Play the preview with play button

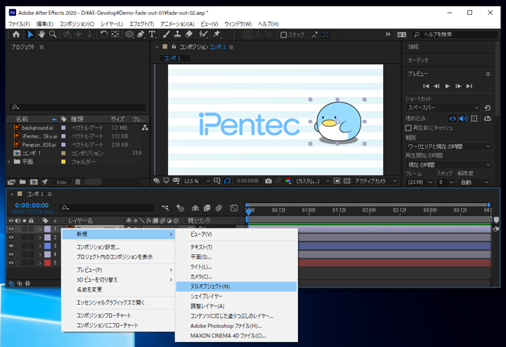coord(447,86)
